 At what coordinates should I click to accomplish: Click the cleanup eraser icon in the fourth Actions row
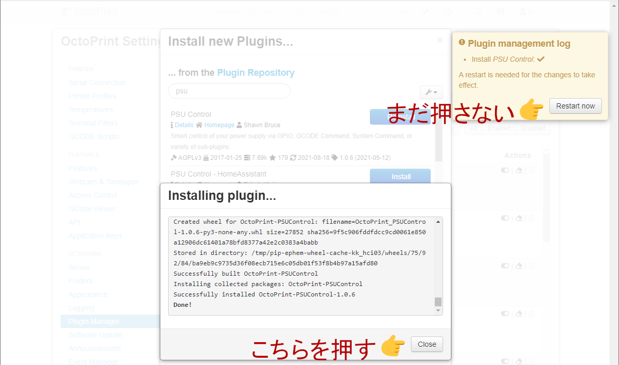coord(519,314)
